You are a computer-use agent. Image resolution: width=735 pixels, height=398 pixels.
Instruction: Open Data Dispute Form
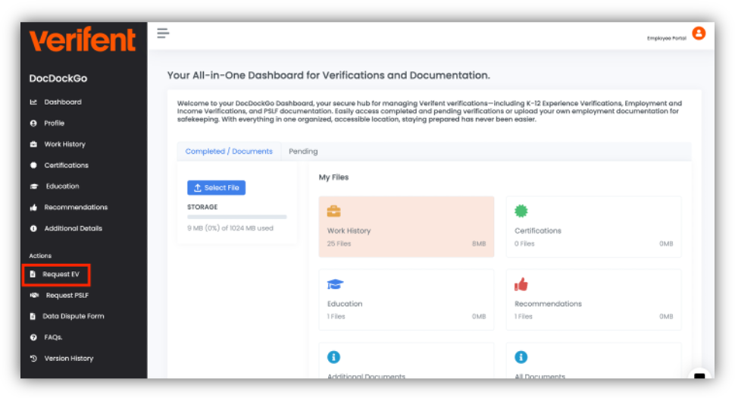coord(73,317)
